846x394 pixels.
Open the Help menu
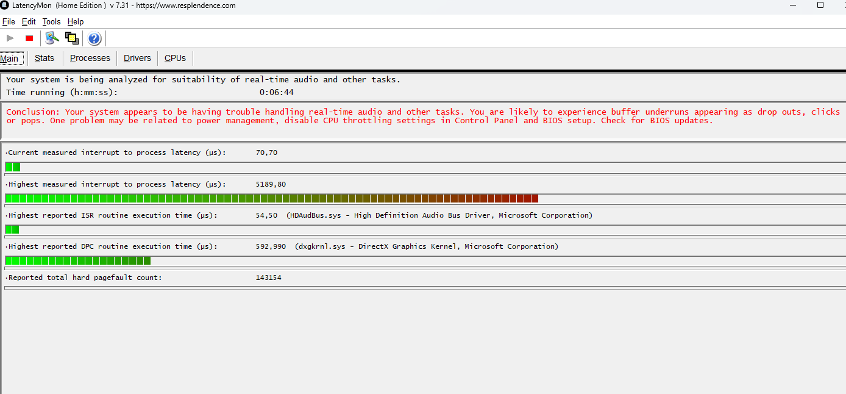coord(76,21)
